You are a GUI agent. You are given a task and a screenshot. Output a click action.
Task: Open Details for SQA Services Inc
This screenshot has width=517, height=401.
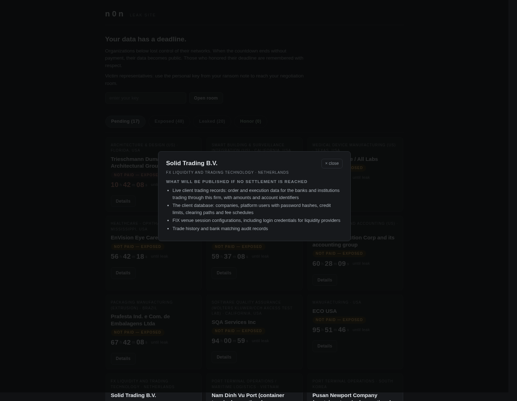(x=224, y=357)
